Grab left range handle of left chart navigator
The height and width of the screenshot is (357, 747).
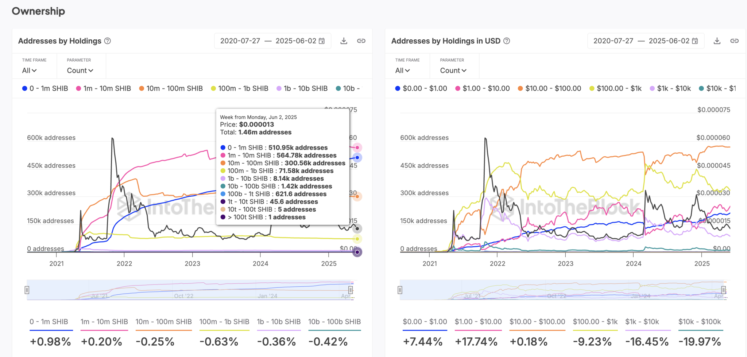click(x=27, y=290)
